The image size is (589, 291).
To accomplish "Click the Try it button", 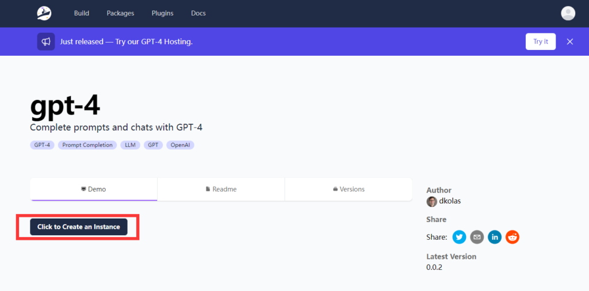I will click(540, 41).
